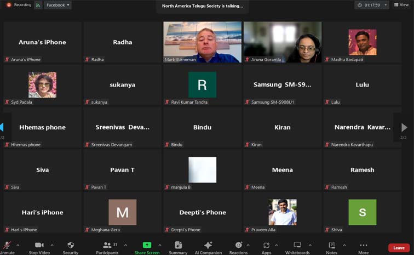Toggle Unmute microphone
414x255 pixels.
7,248
